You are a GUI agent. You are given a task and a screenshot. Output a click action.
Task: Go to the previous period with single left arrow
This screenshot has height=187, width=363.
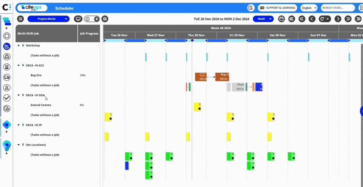tap(312, 19)
